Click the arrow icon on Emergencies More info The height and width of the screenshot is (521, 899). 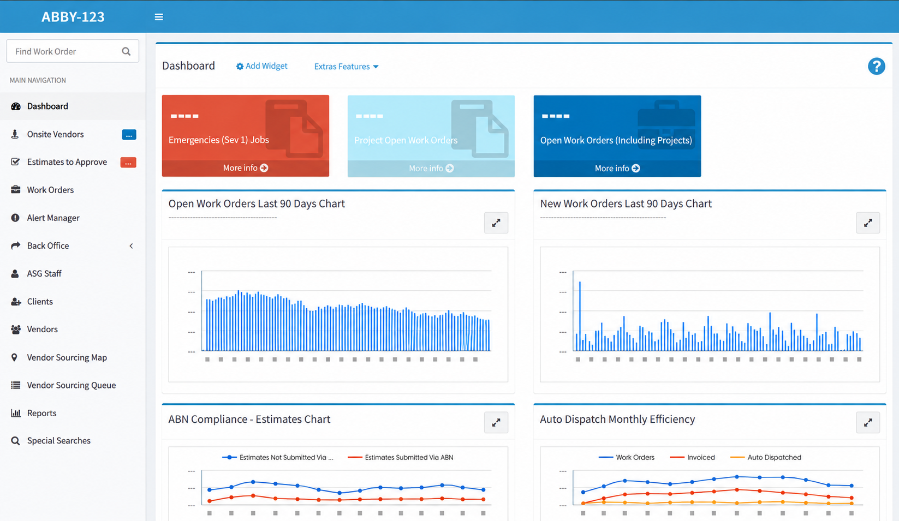[264, 168]
